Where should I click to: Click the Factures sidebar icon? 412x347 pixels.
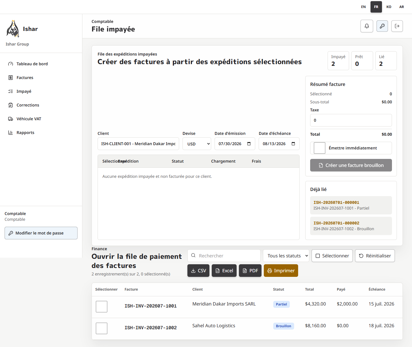(11, 78)
